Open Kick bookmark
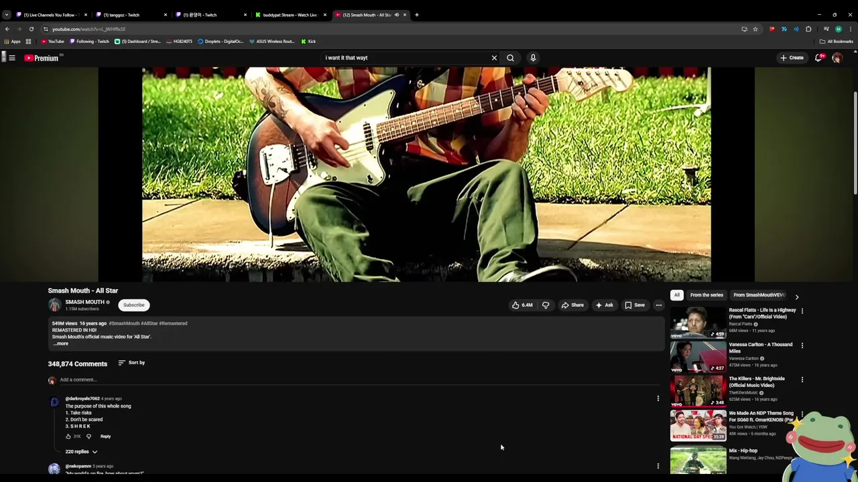This screenshot has height=482, width=858. 308,42
